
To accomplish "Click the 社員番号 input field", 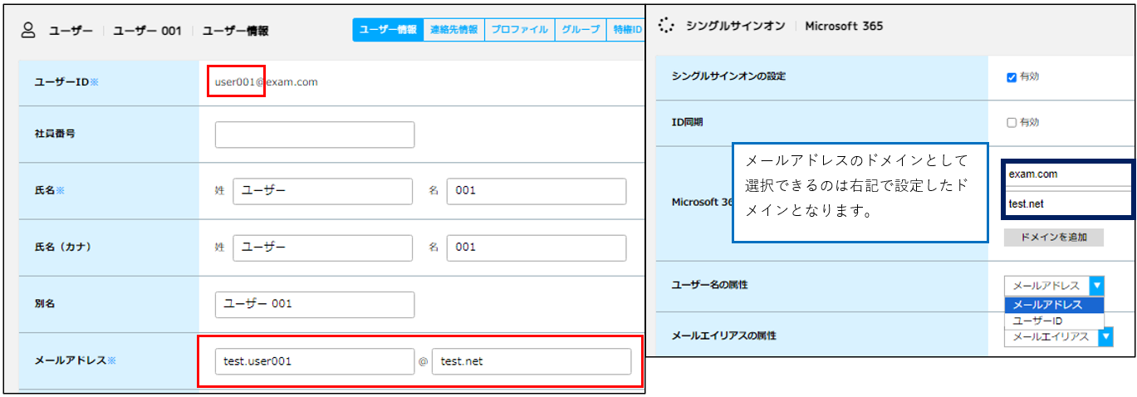I will (314, 135).
